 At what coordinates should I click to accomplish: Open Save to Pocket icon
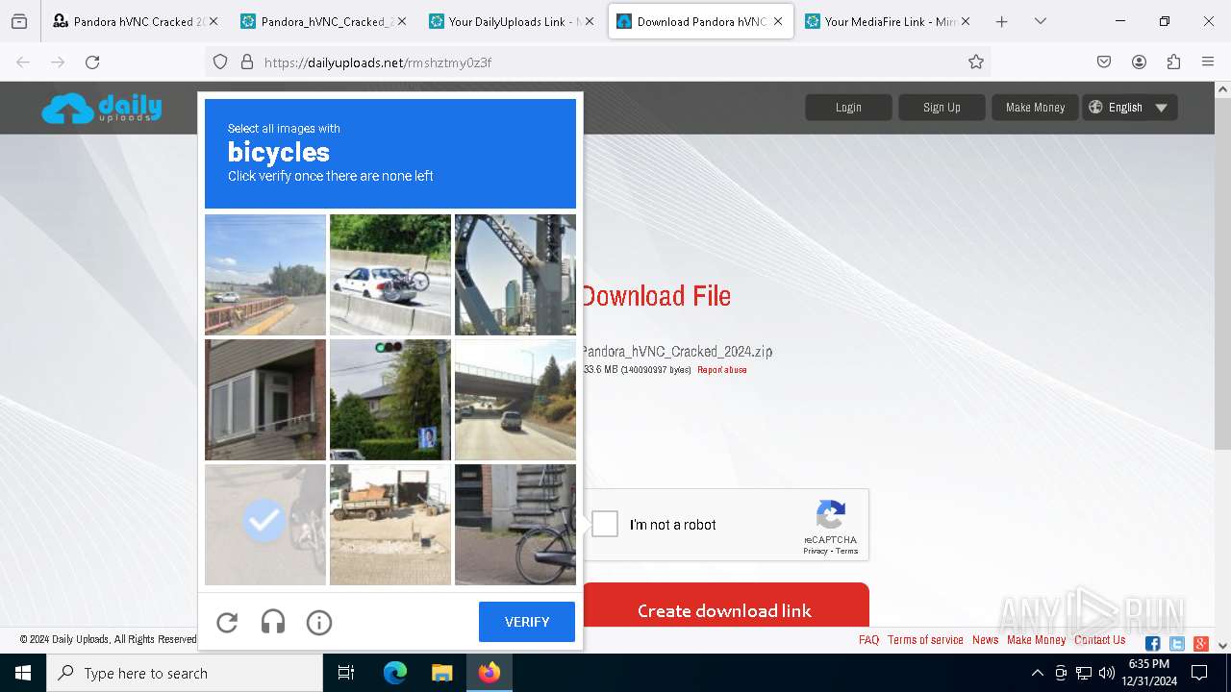(1104, 62)
